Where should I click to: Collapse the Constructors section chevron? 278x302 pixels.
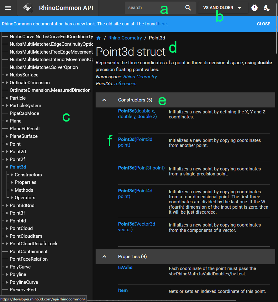click(105, 100)
